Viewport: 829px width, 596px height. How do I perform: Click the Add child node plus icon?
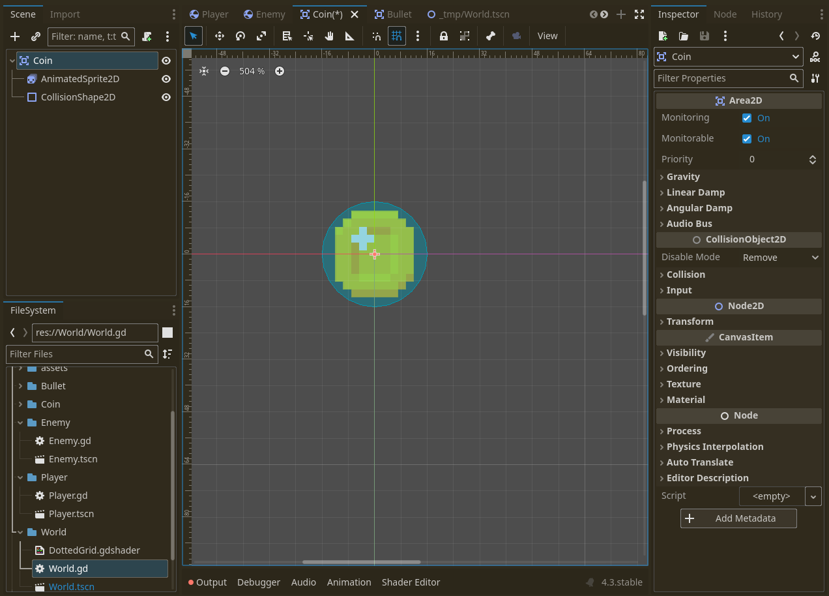(14, 37)
